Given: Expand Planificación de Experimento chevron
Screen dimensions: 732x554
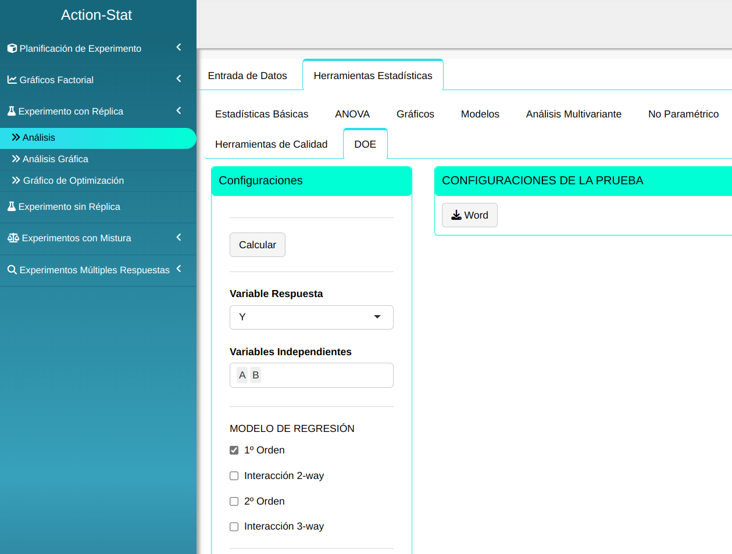Looking at the screenshot, I should [178, 47].
